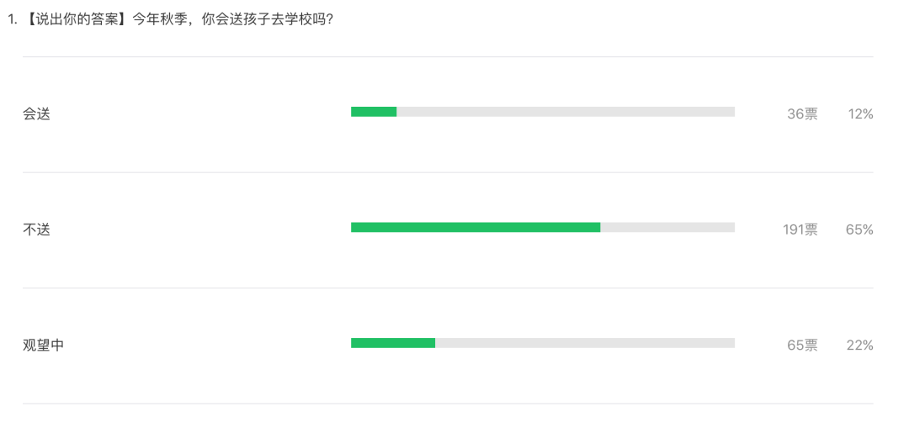
Task: Click the 会送 option label
Action: (36, 114)
